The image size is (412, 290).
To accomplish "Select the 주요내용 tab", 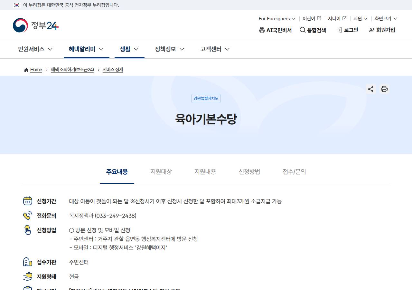I will (x=117, y=172).
